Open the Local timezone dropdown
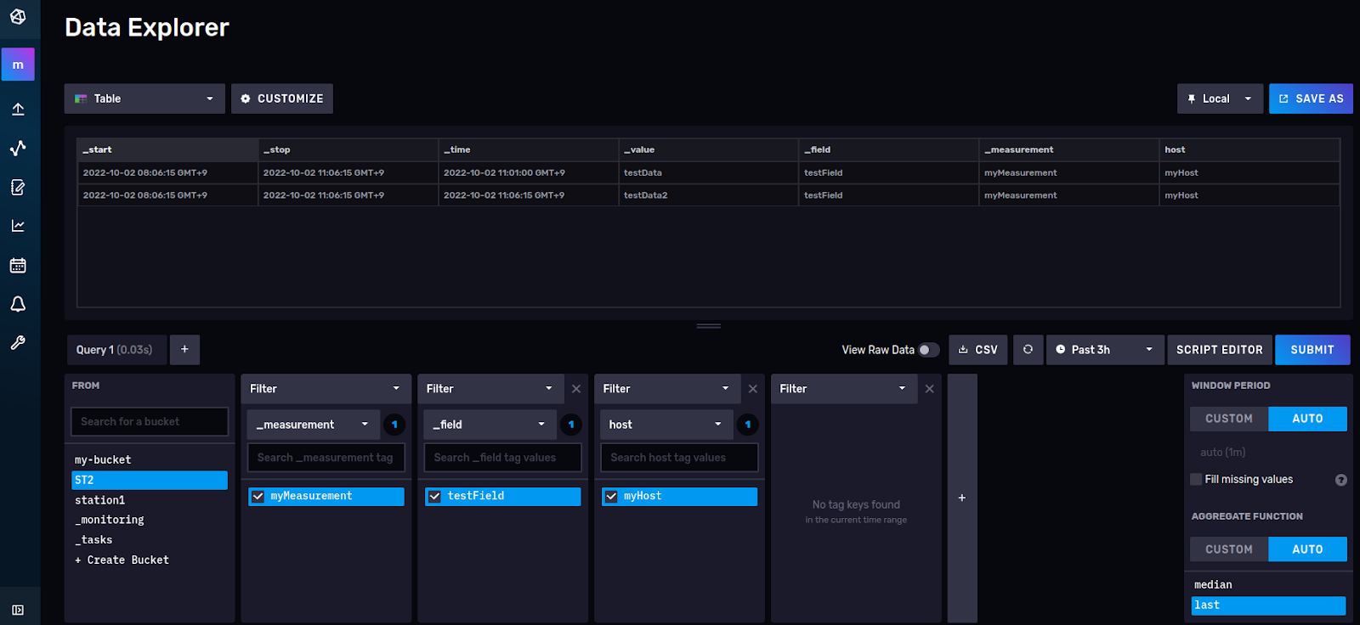The image size is (1360, 625). coord(1220,99)
